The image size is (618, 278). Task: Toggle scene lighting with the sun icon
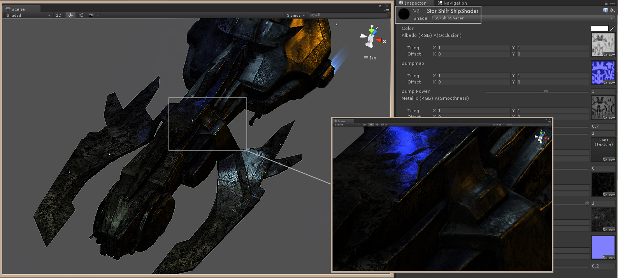pos(70,15)
